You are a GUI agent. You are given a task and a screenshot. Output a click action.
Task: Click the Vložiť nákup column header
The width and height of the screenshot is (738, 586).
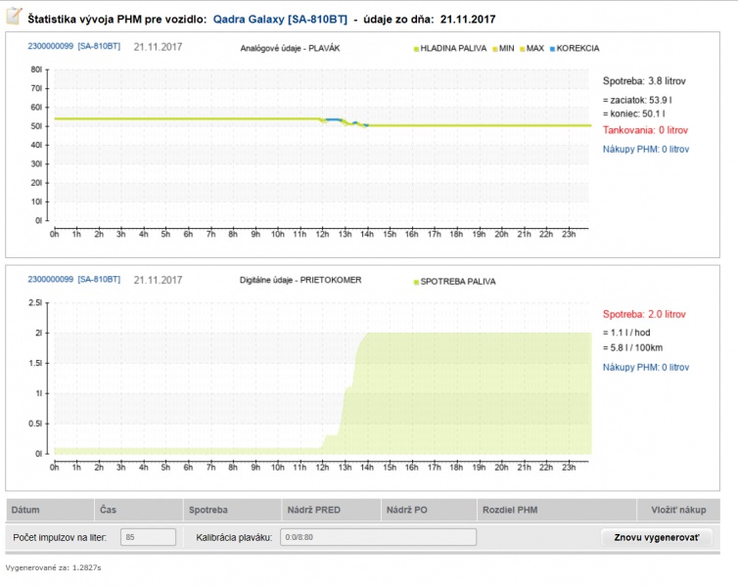(678, 510)
